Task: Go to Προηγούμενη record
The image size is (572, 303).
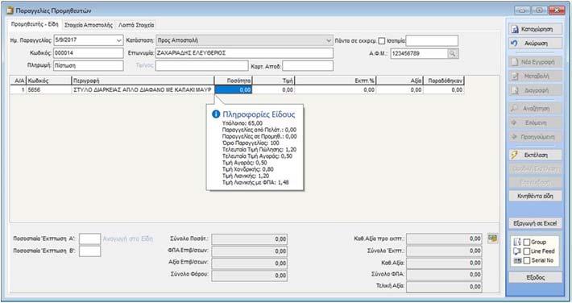Action: coord(535,137)
